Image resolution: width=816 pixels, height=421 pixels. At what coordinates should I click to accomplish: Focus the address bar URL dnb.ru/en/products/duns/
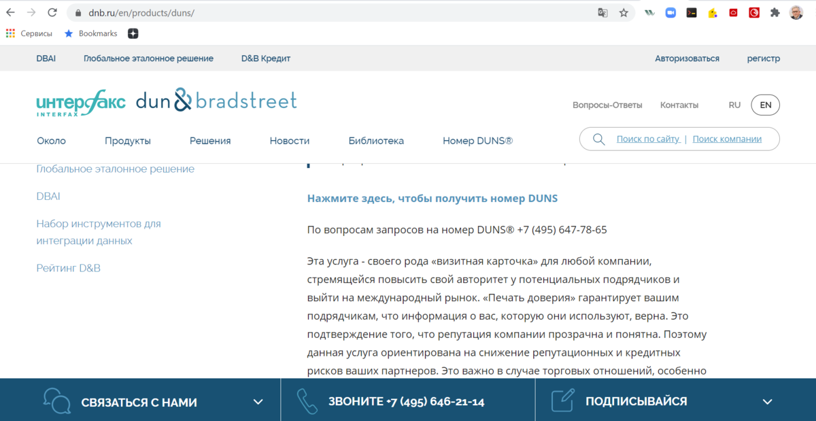coord(141,13)
